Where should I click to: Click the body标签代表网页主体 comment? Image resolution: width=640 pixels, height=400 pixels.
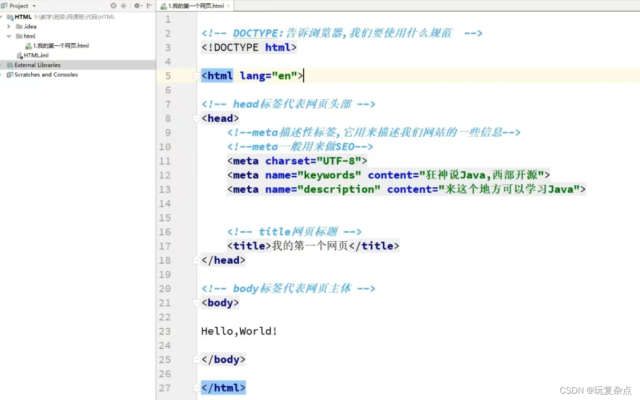click(x=288, y=289)
